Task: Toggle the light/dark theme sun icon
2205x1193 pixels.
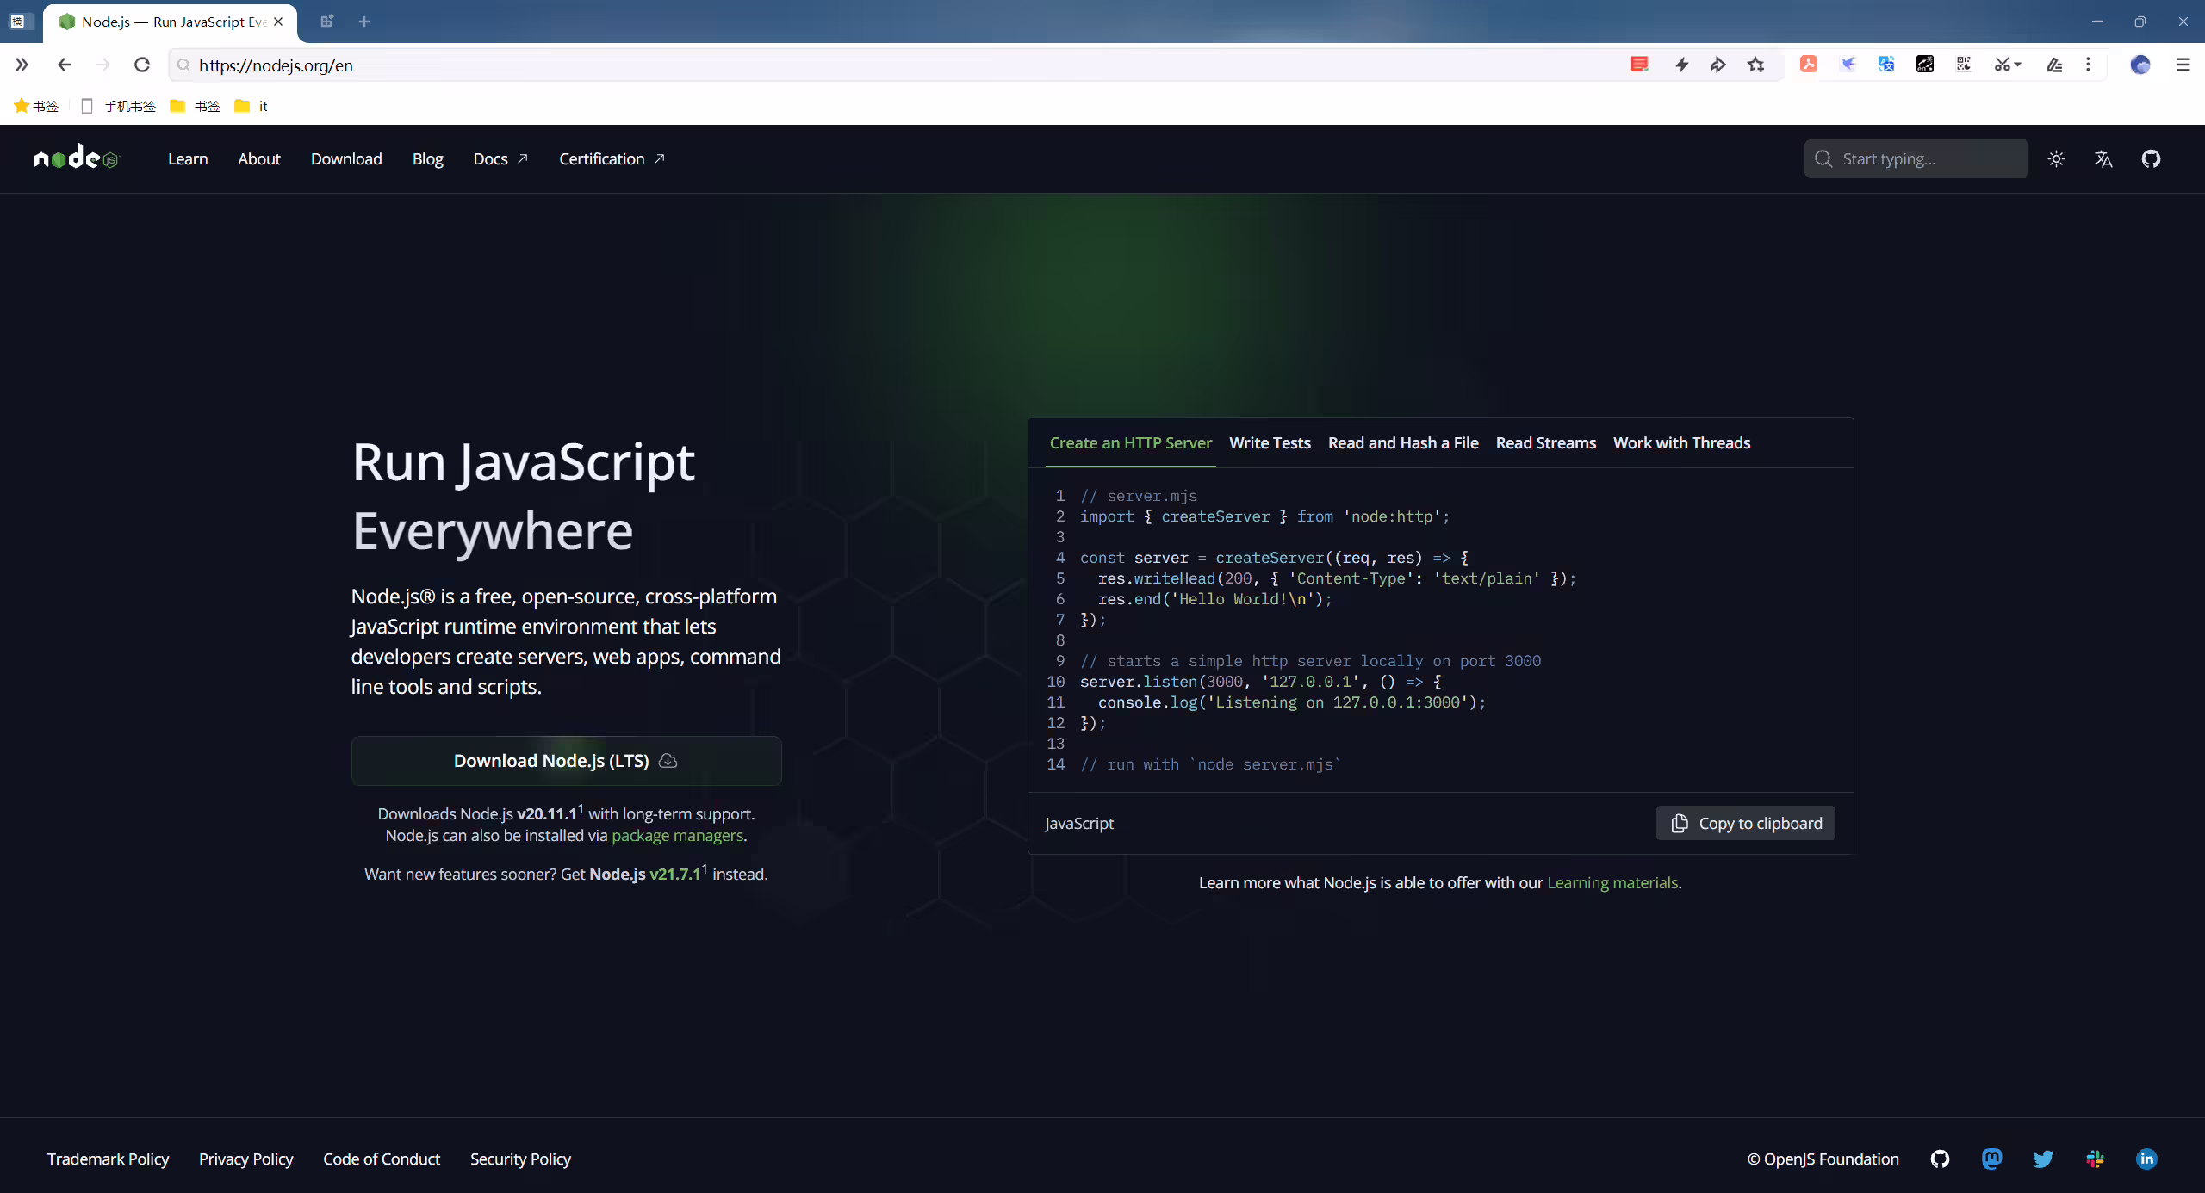Action: (x=2056, y=158)
